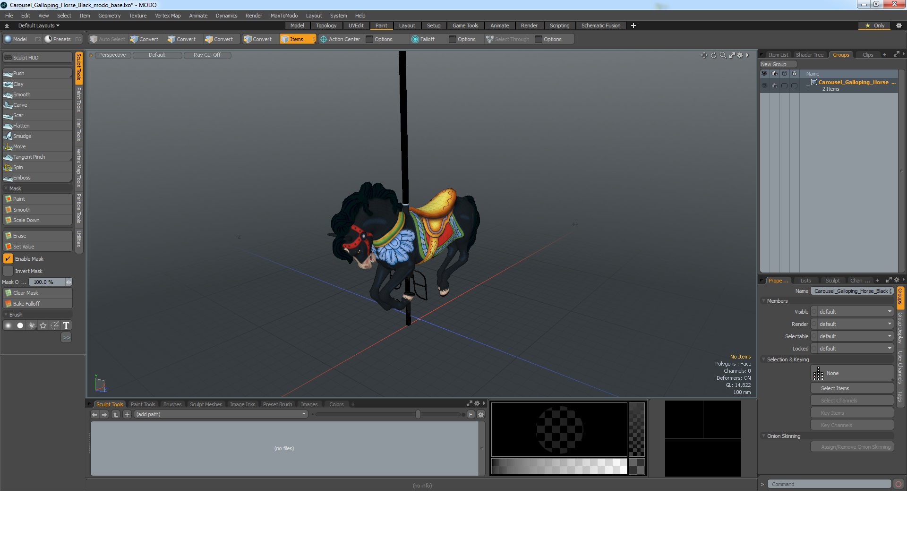
Task: Switch to the UVEdit tab
Action: pyautogui.click(x=356, y=26)
